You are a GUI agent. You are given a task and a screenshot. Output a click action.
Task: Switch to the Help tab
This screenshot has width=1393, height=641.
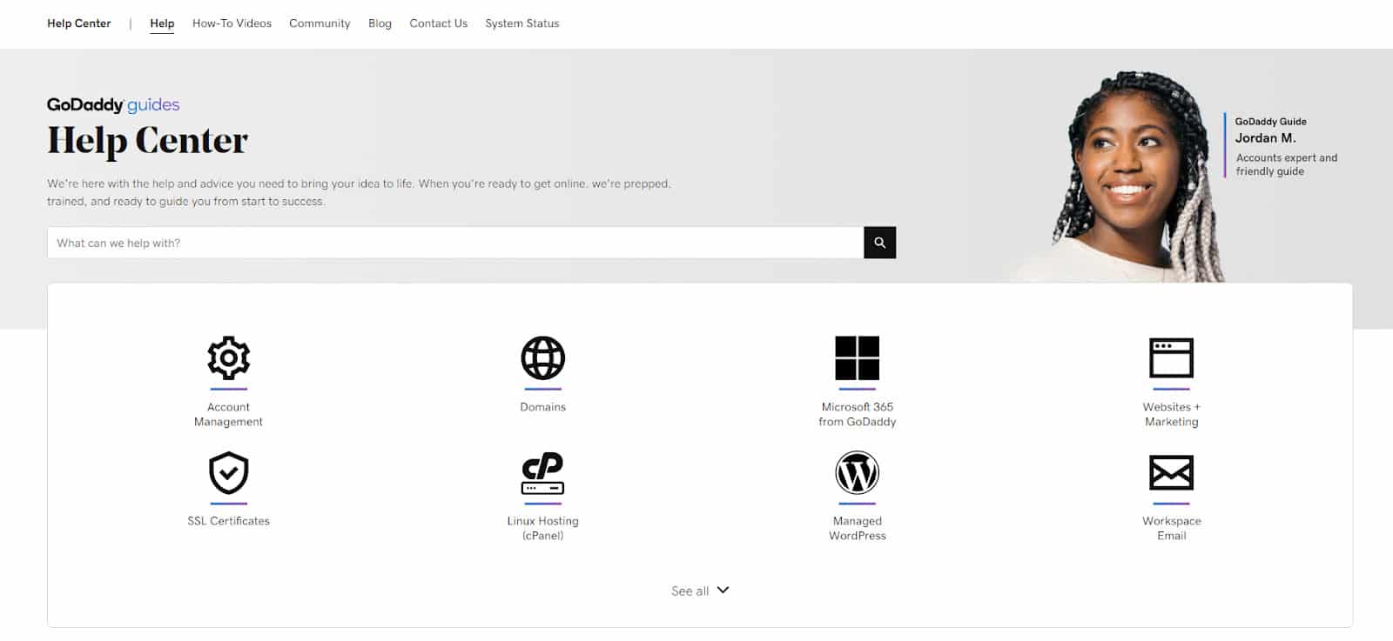(x=162, y=23)
